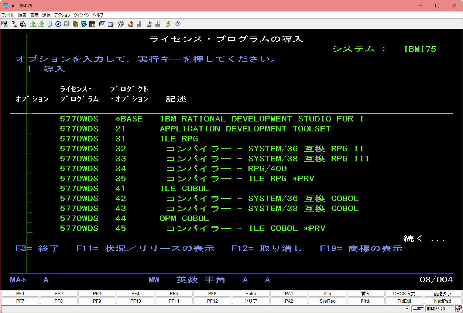Click the PF12 keypad button
The height and width of the screenshot is (313, 463).
click(212, 301)
